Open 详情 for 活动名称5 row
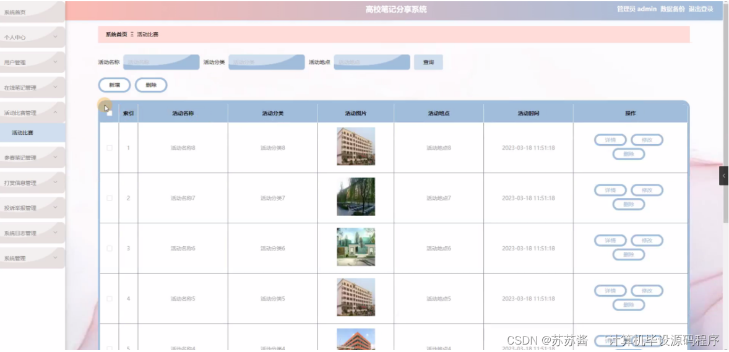 tap(610, 291)
